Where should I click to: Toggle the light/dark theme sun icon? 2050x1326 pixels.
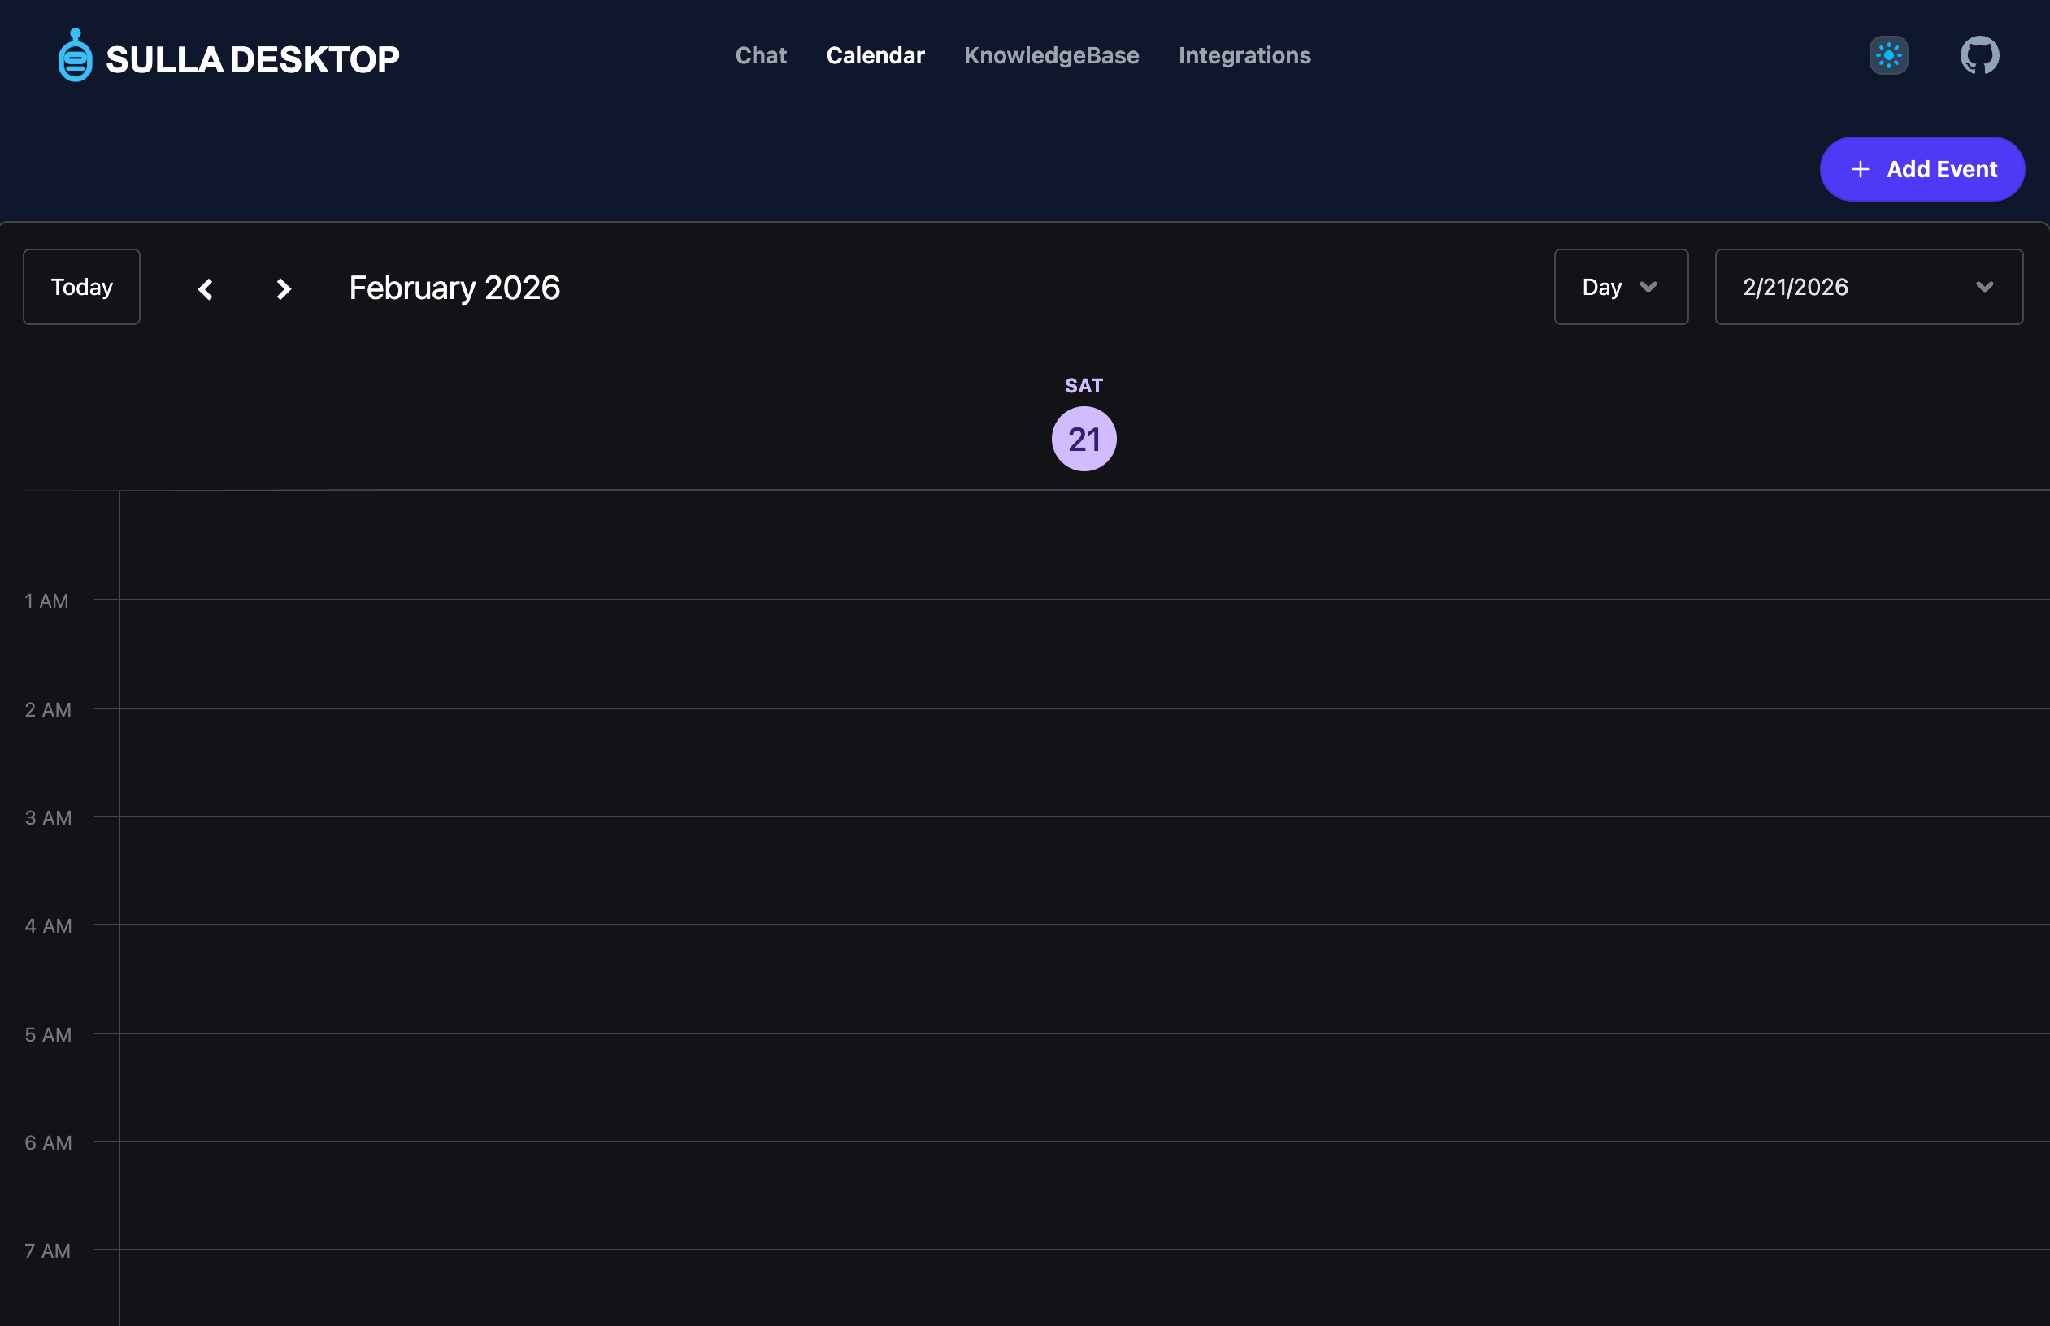coord(1888,56)
